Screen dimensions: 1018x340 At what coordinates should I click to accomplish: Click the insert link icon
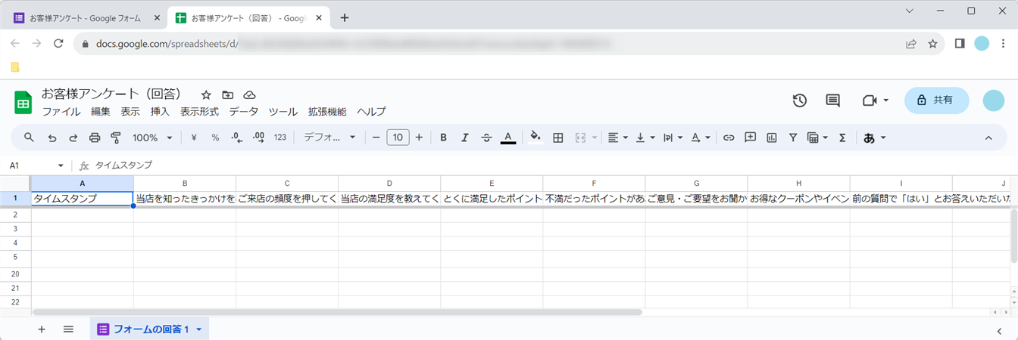729,138
